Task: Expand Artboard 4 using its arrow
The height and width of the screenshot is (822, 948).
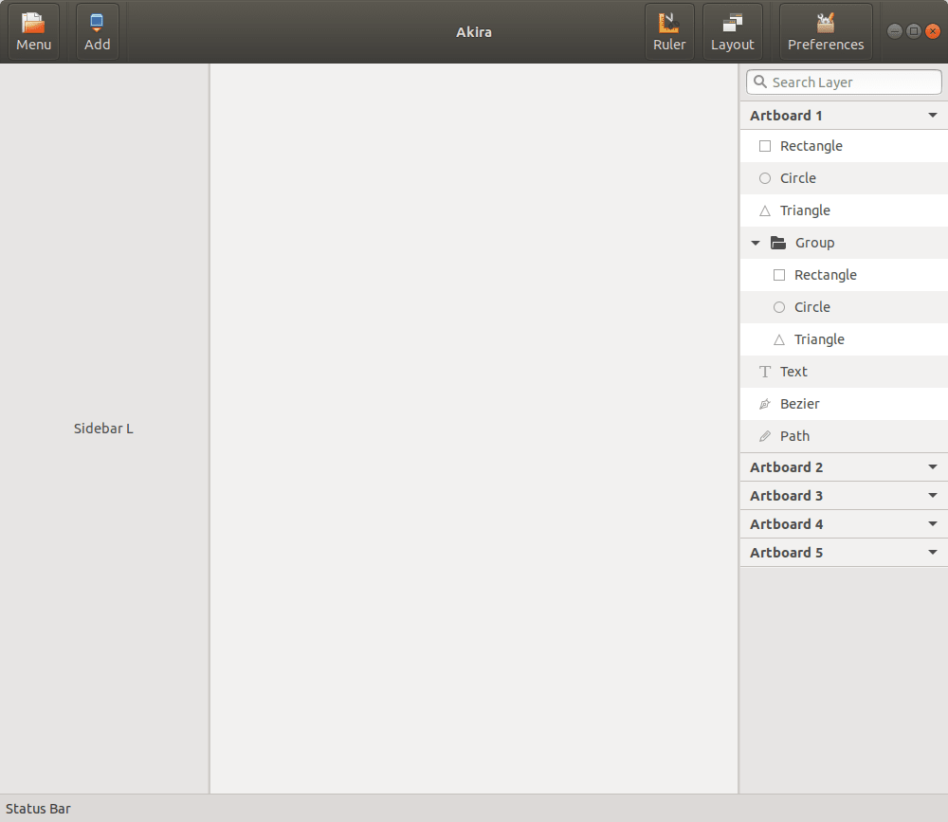Action: pos(932,523)
